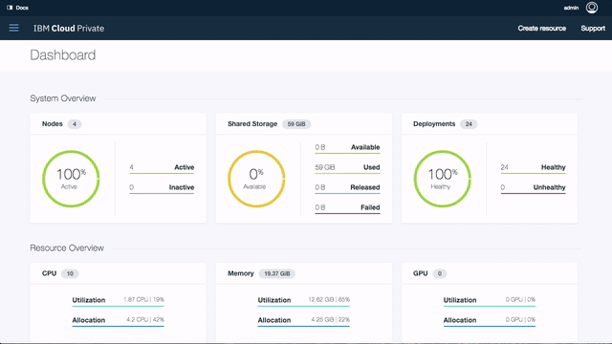Click the Deployments 100% Healthy ring
This screenshot has height=344, width=612.
tap(442, 179)
